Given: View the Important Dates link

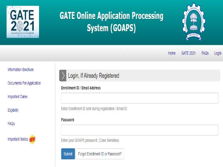Looking at the screenshot, I should (17, 97).
